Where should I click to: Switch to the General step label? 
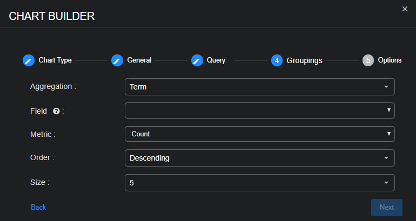(x=139, y=60)
